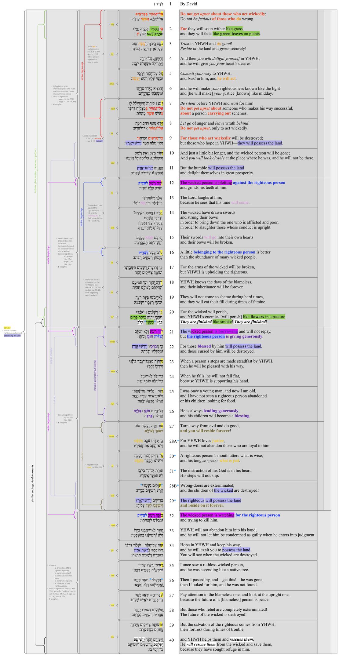Viewport: 339px width, 655px height.
Task: Click the magenta "The wicked person is plotting" highlight
Action: click(206, 183)
